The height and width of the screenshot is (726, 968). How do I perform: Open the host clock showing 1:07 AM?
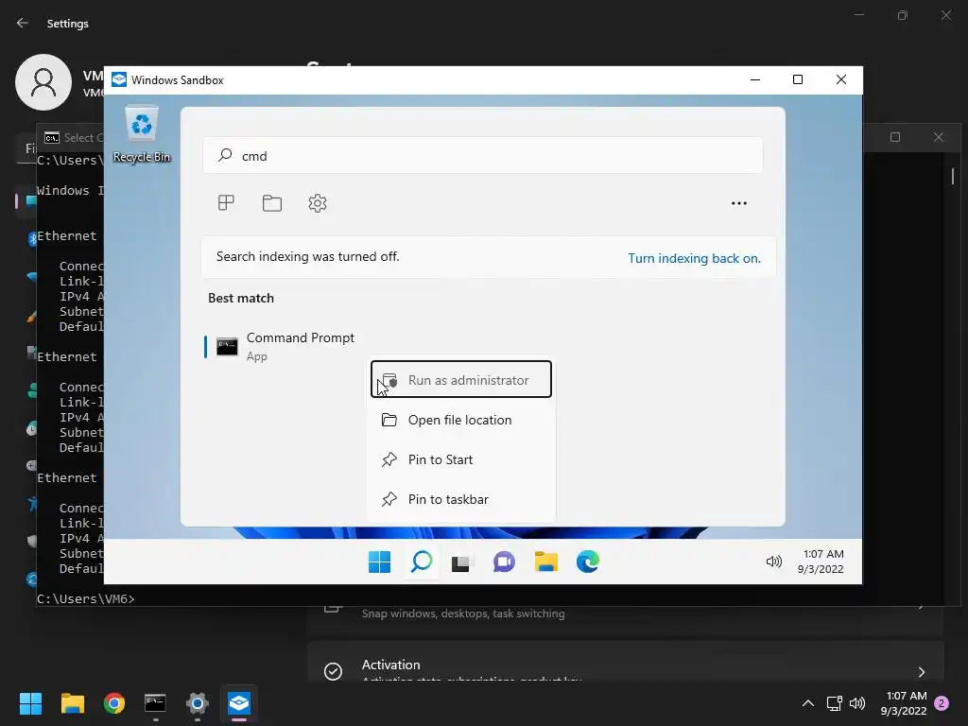click(905, 703)
